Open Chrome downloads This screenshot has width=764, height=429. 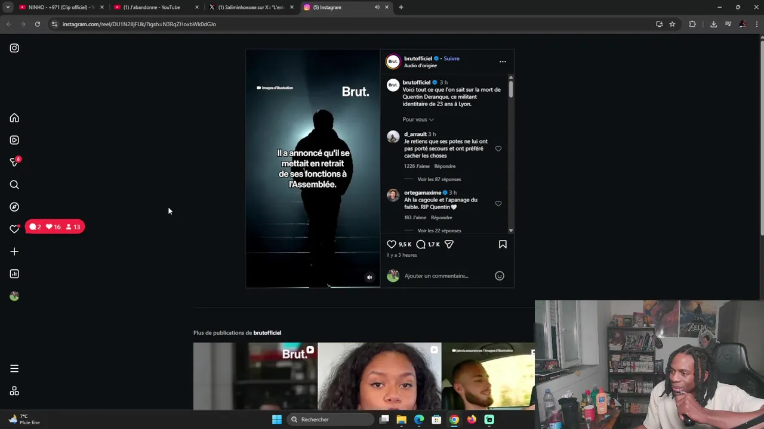point(713,24)
